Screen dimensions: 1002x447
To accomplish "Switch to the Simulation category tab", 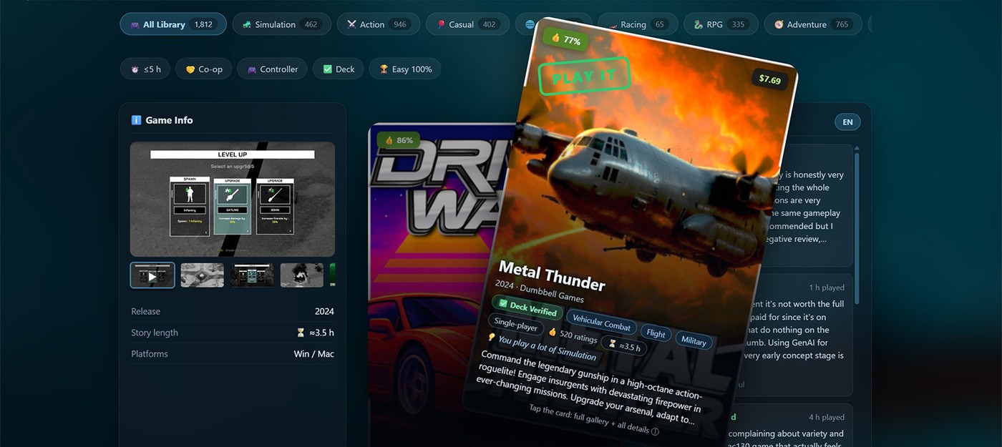I will point(281,24).
